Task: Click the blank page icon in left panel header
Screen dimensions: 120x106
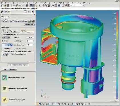Action: (x=25, y=12)
